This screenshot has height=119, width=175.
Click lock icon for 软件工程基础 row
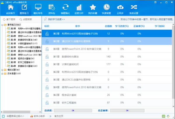tap(47, 103)
